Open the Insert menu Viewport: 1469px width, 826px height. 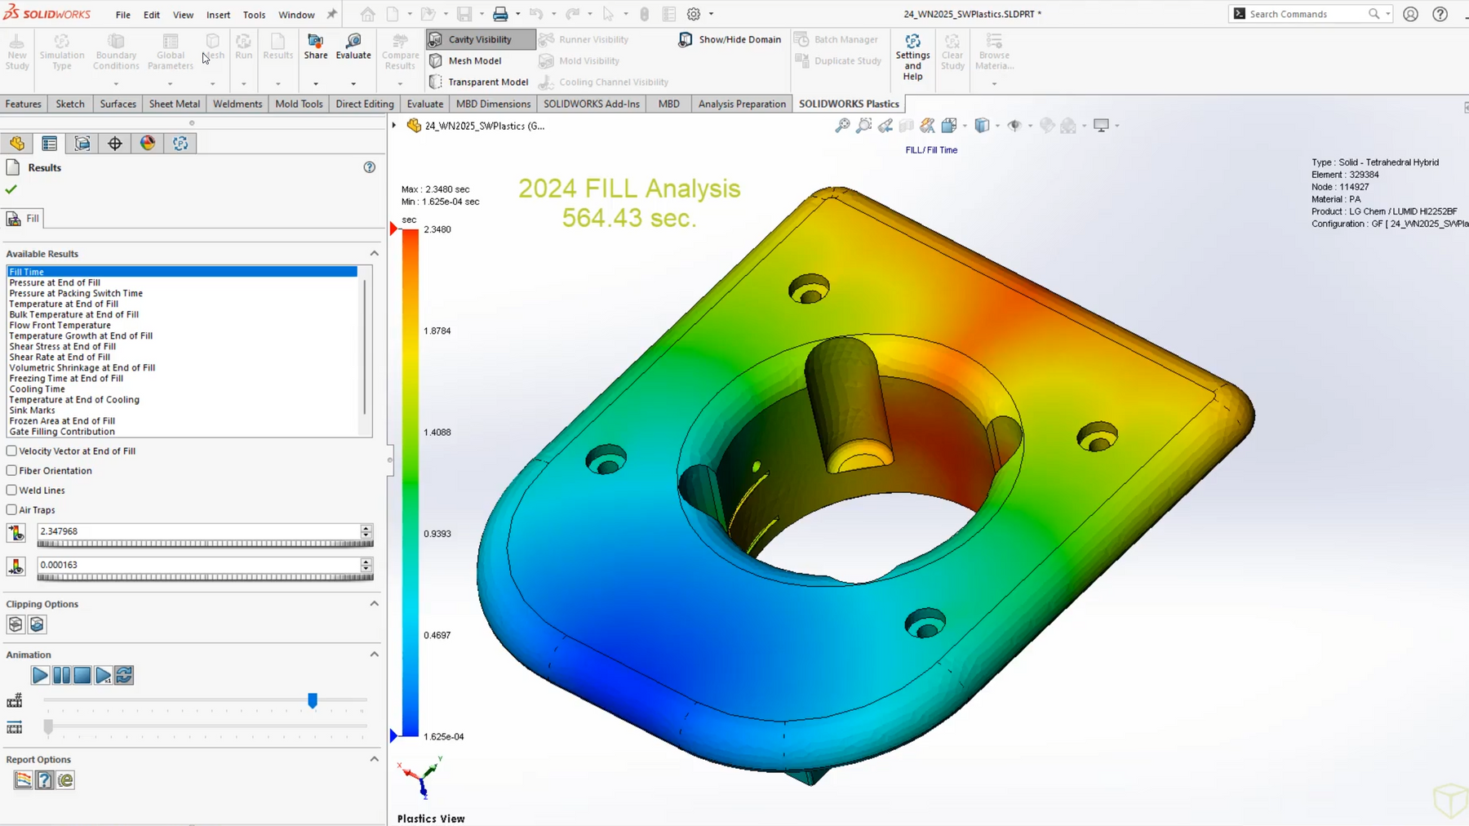[218, 15]
